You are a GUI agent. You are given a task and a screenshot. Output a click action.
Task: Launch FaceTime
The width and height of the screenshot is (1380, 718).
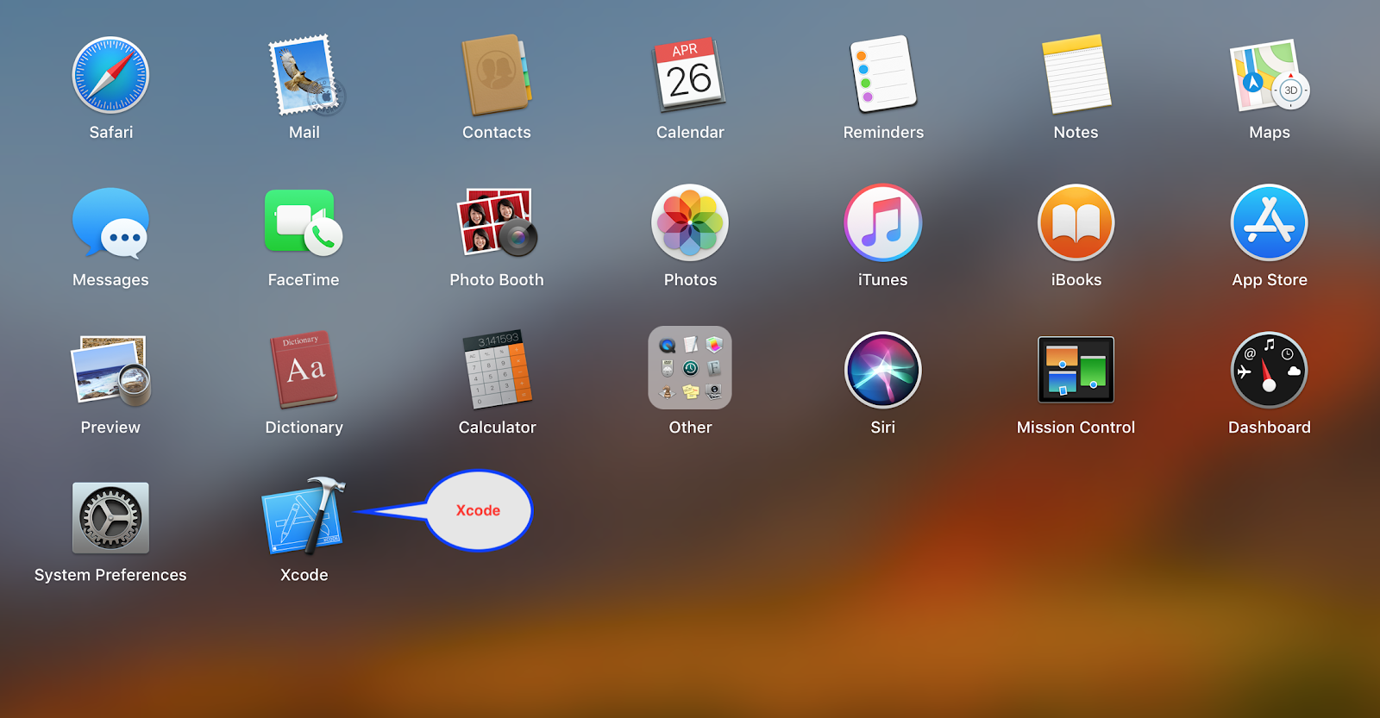pyautogui.click(x=304, y=222)
